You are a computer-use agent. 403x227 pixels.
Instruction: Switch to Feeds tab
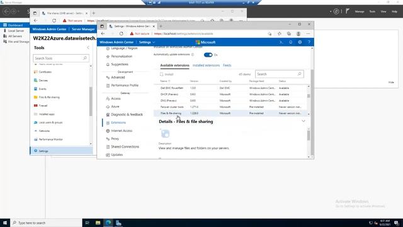(227, 66)
